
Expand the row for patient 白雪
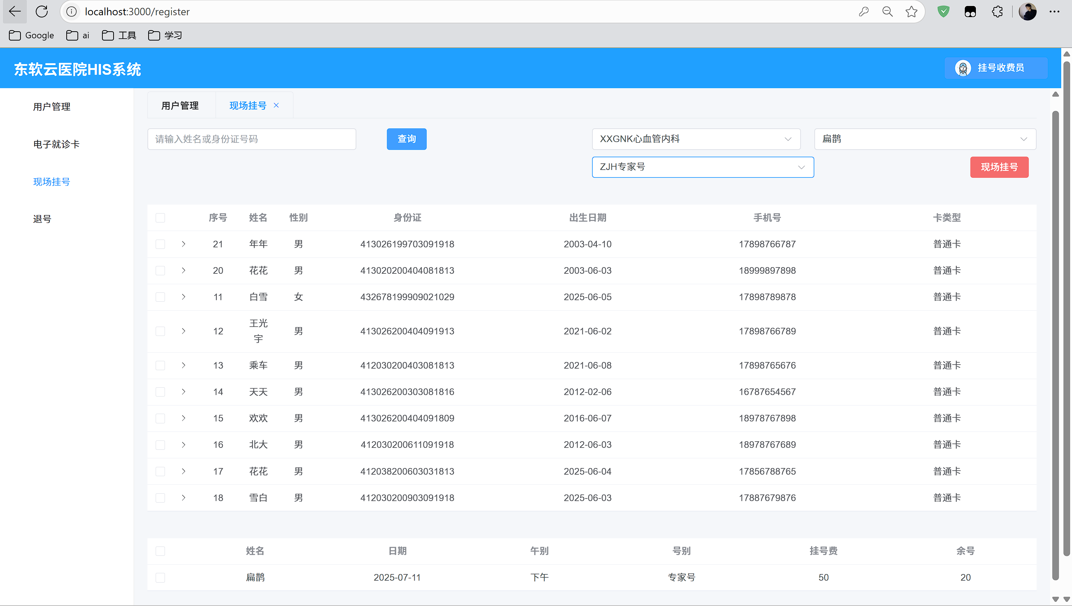tap(183, 297)
